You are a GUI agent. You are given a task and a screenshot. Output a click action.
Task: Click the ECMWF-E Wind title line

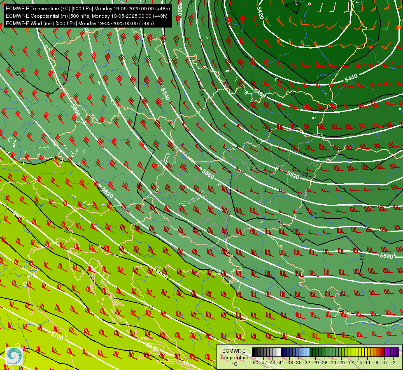(x=80, y=23)
